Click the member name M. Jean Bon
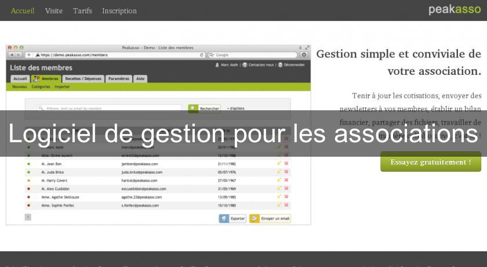Screen dimensions: 487x267 pos(52,164)
